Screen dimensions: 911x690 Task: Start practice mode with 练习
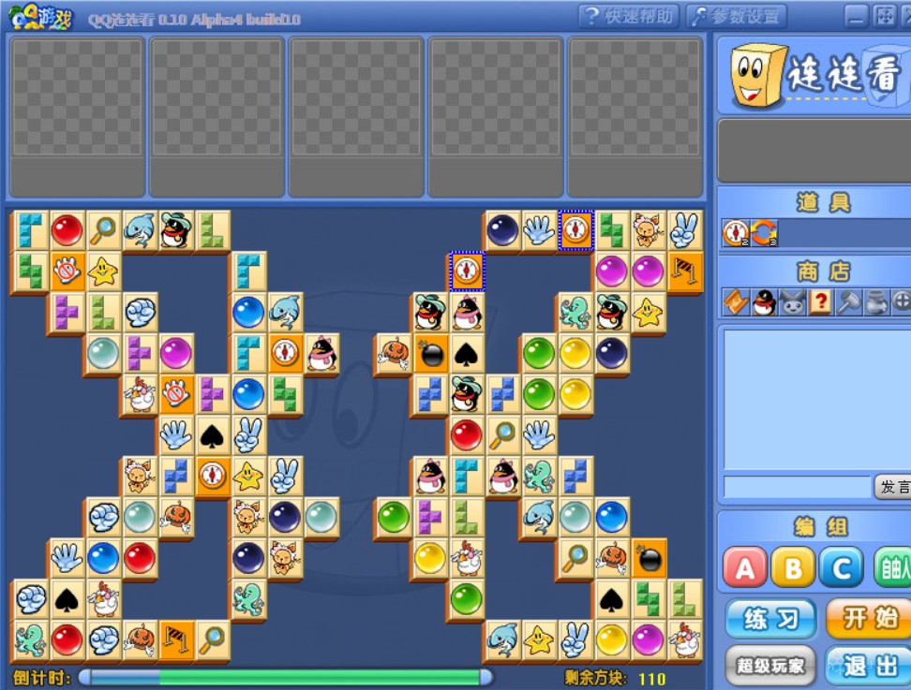[x=771, y=619]
